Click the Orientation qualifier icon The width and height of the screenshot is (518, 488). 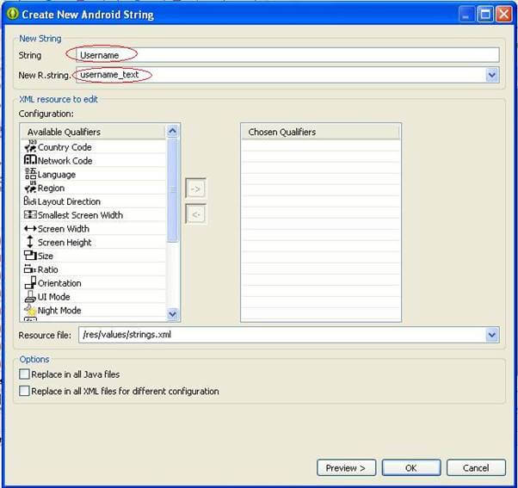(x=30, y=282)
